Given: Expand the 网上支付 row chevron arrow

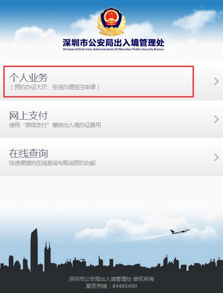Looking at the screenshot, I should tap(216, 119).
